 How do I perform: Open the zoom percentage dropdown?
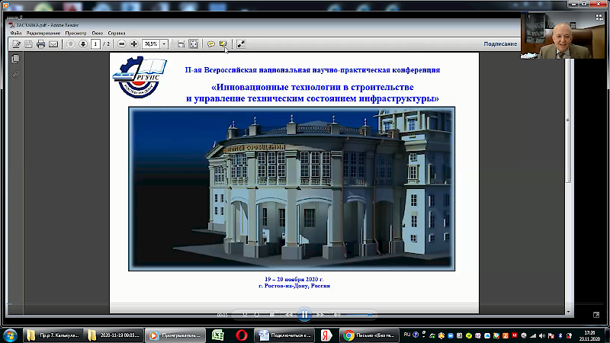(x=165, y=44)
